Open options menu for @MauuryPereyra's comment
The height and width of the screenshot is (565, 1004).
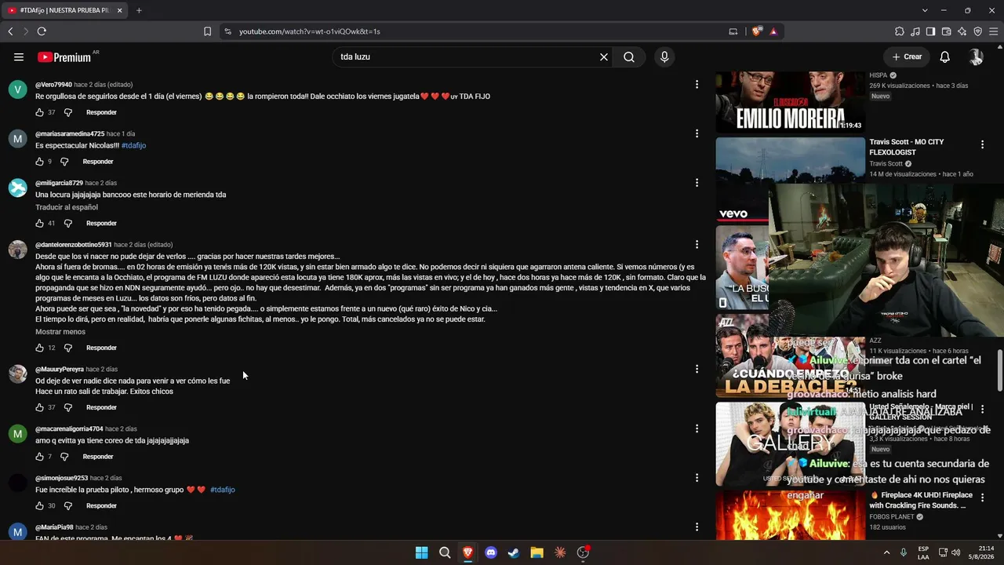pyautogui.click(x=697, y=369)
